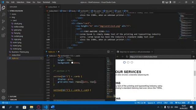The height and width of the screenshot is (110, 196).
Task: Change language mode CSS in status bar
Action: [x=171, y=103]
